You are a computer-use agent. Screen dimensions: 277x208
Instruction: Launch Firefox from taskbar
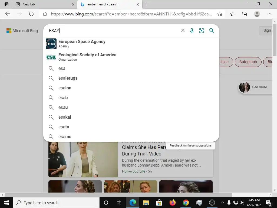click(172, 203)
